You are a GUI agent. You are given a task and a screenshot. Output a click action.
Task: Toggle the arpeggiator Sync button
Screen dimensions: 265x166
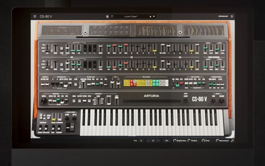pyautogui.click(x=89, y=101)
